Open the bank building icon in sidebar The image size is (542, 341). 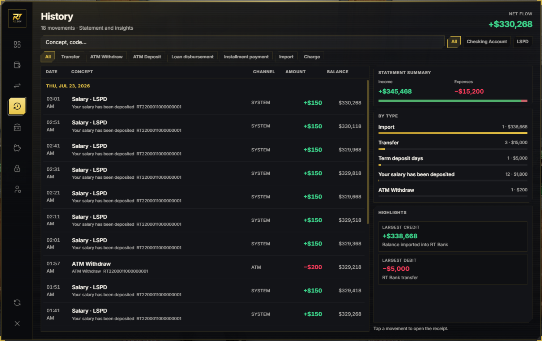17,127
